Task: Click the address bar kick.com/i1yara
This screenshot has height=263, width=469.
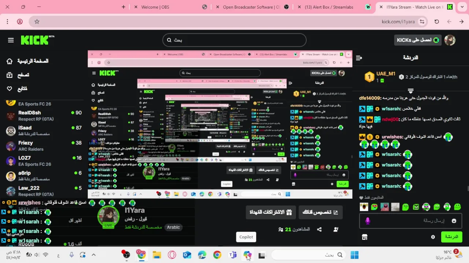Action: (x=398, y=22)
